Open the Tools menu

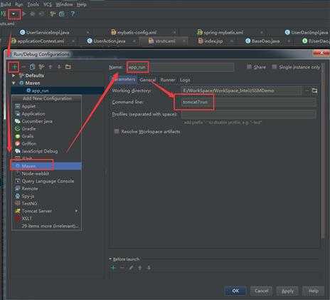tap(33, 4)
